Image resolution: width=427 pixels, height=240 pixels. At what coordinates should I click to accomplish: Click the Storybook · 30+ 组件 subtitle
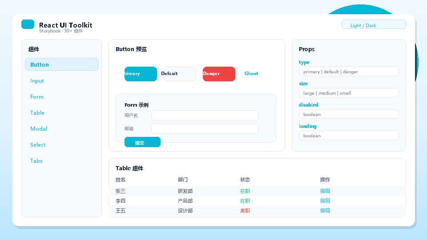point(61,31)
